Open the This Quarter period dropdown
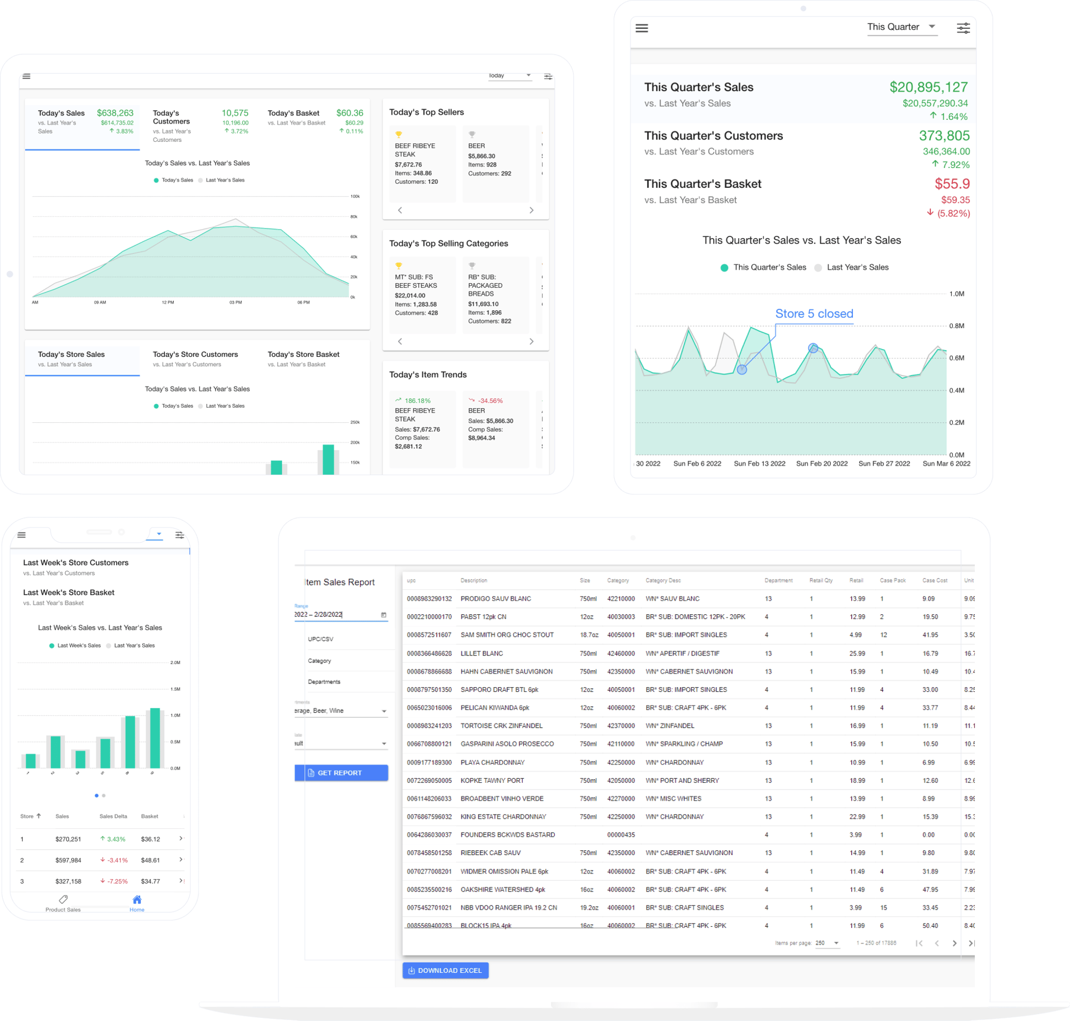Viewport: 1070px width, 1021px height. [902, 27]
